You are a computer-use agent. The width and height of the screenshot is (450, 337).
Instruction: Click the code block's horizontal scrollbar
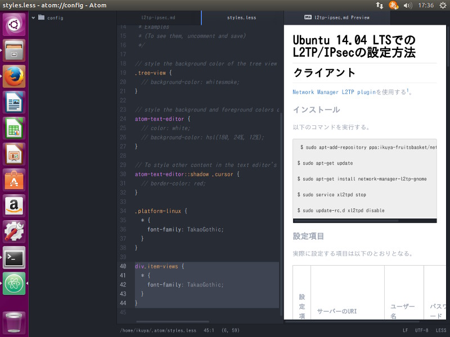click(346, 221)
